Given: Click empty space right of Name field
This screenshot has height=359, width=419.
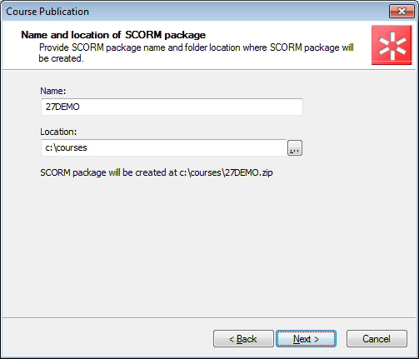Looking at the screenshot, I should (x=358, y=107).
